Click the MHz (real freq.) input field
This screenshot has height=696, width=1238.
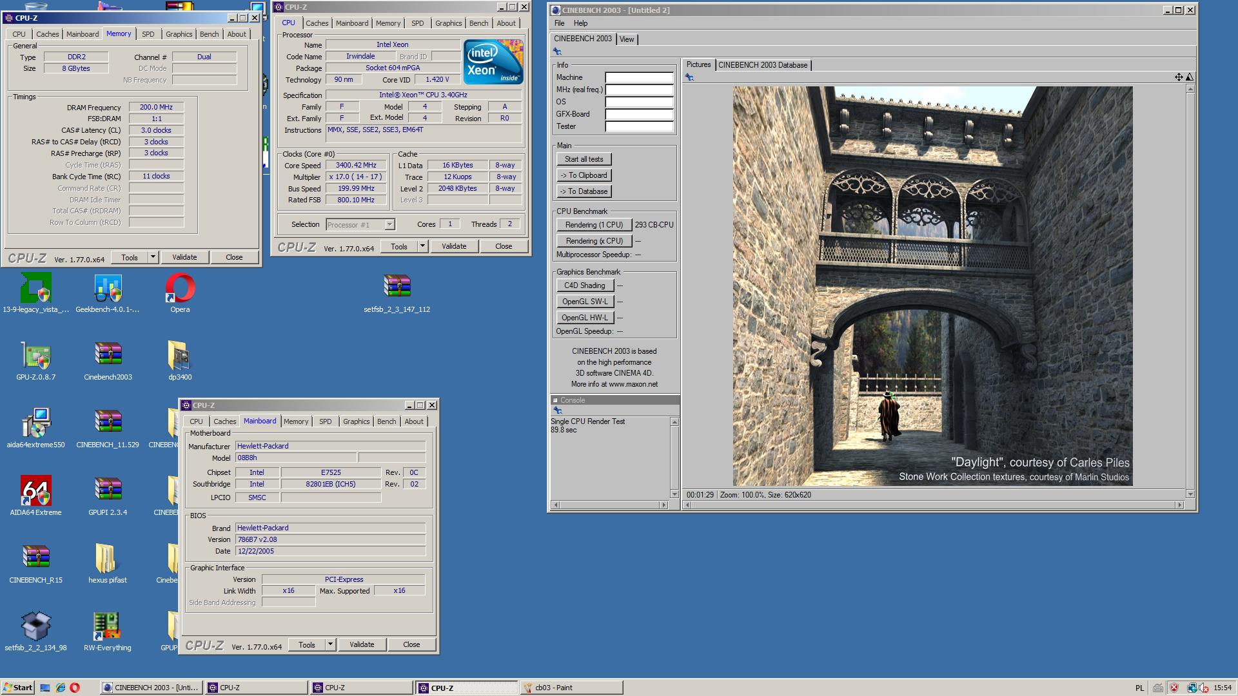(639, 90)
